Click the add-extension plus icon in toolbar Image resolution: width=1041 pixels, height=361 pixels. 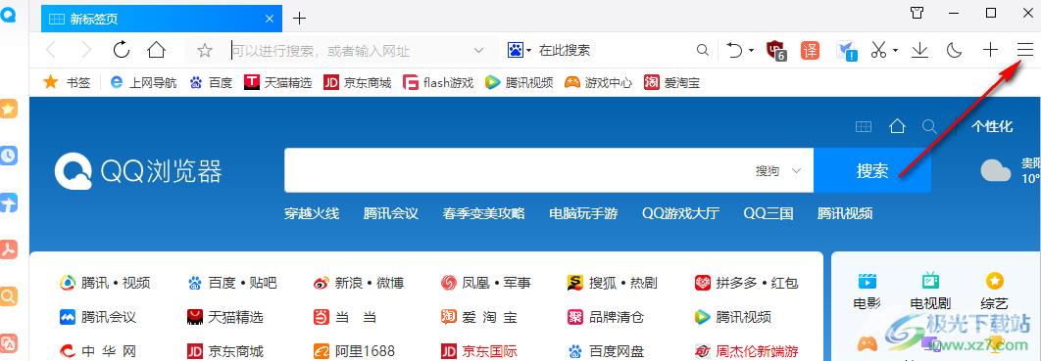coord(990,50)
